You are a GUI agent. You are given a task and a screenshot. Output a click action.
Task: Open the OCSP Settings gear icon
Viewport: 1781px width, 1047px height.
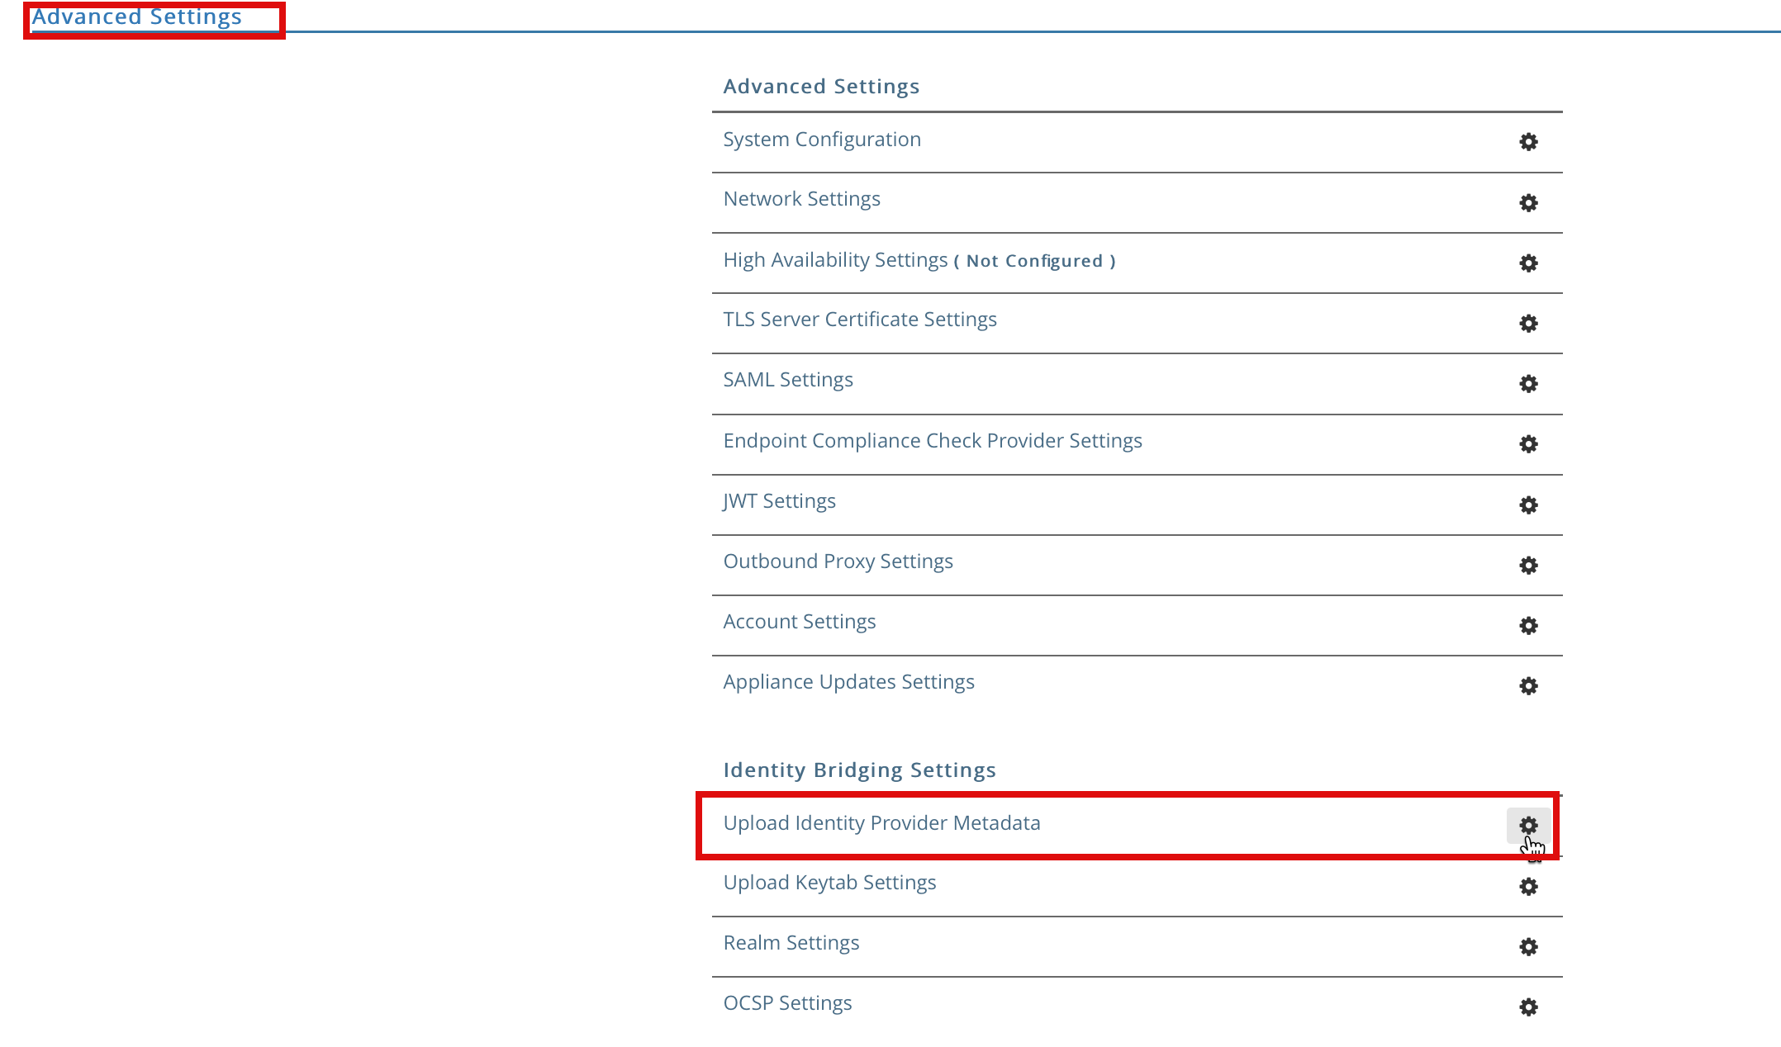click(1528, 1007)
